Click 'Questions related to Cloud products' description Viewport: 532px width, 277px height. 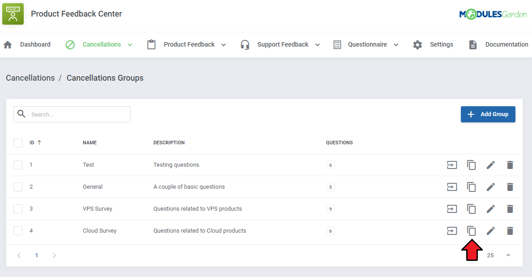click(200, 231)
